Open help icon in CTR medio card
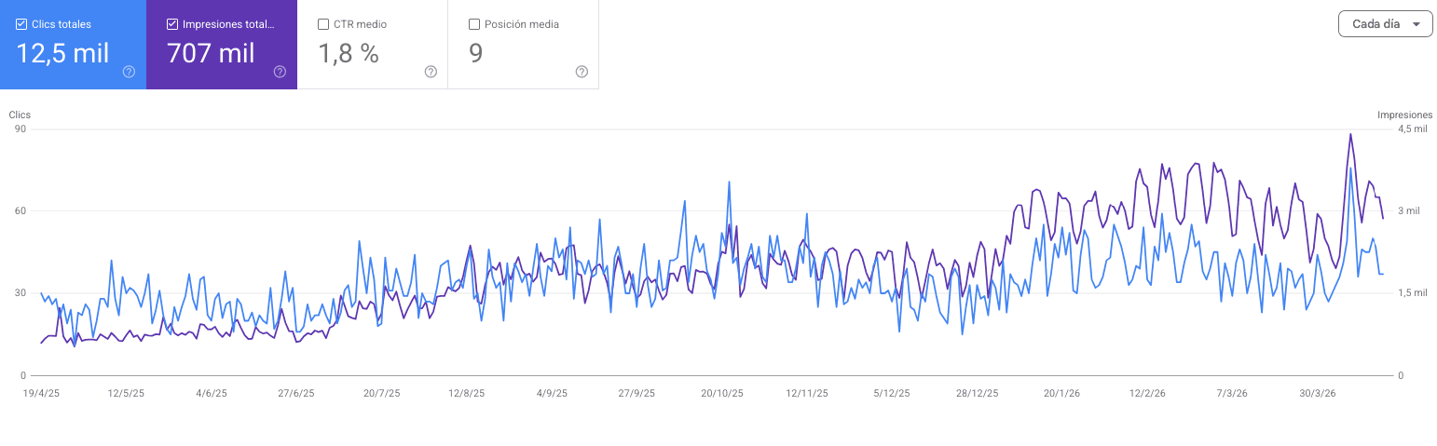 [x=431, y=72]
